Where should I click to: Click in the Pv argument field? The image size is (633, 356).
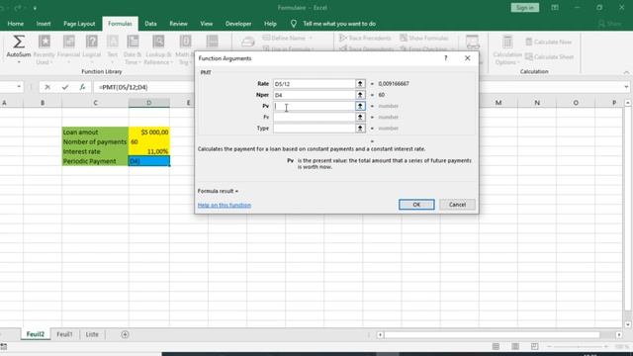(x=314, y=106)
